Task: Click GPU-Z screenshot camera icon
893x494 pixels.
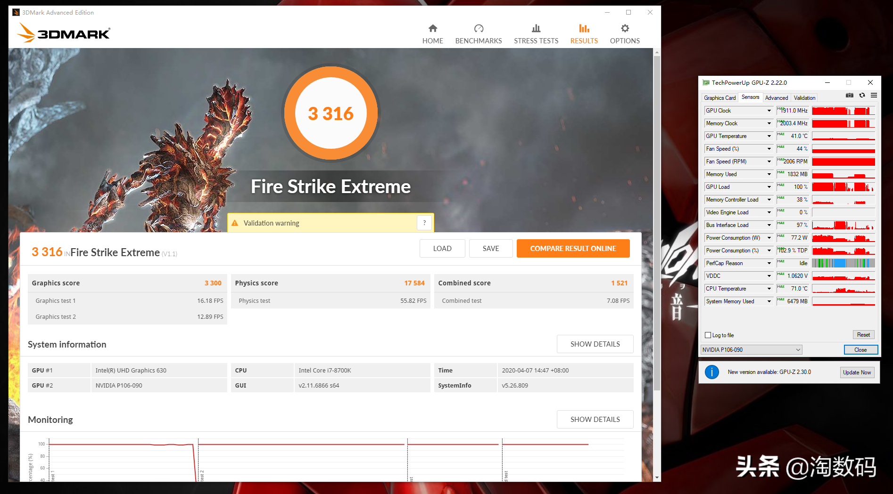Action: 850,96
